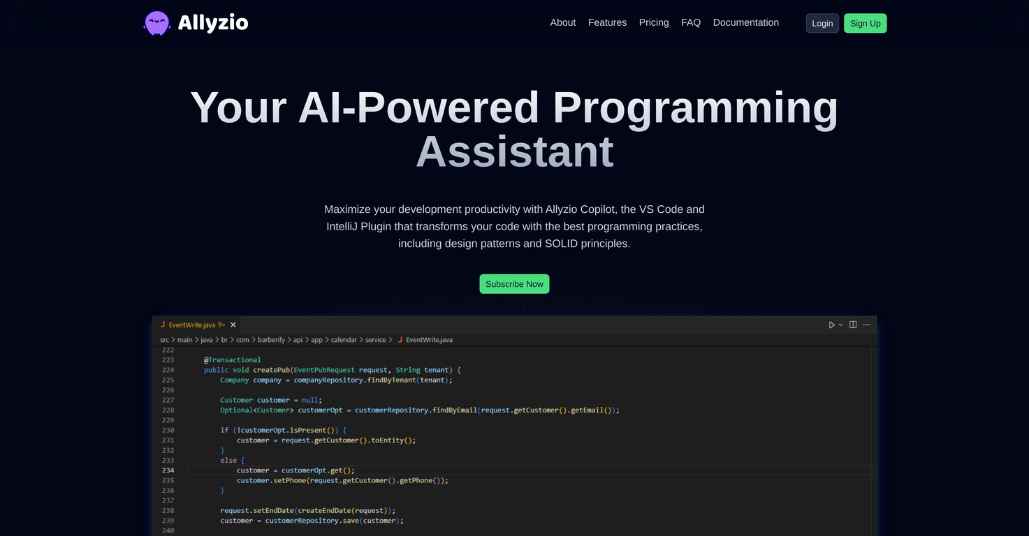Click the Java file icon in the breadcrumb

click(x=400, y=340)
